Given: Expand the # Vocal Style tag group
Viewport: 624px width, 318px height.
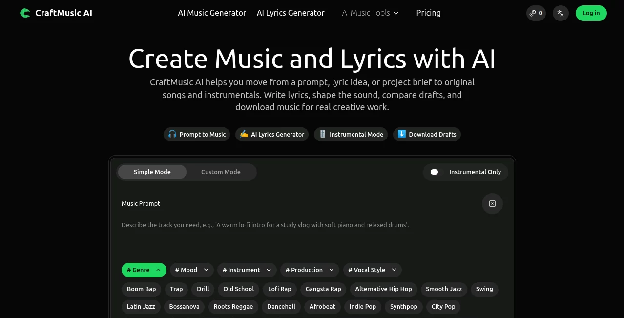Looking at the screenshot, I should pyautogui.click(x=373, y=270).
